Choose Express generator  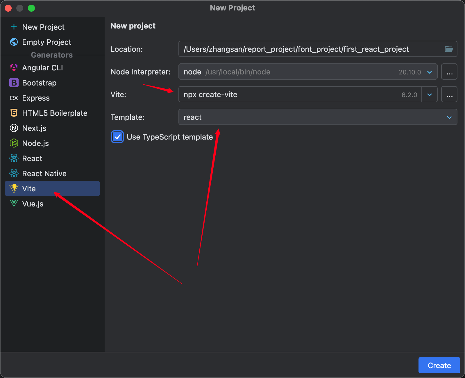52,98
